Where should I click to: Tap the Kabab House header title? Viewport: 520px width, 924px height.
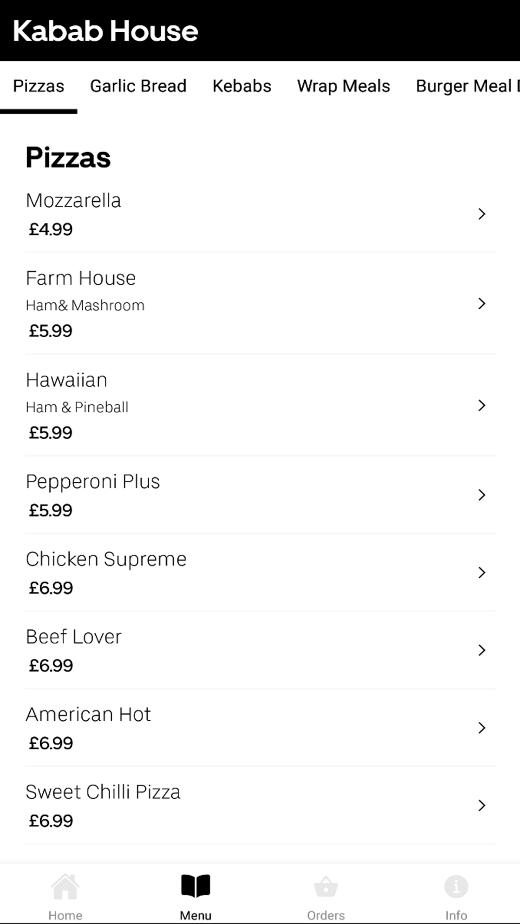[x=106, y=31]
